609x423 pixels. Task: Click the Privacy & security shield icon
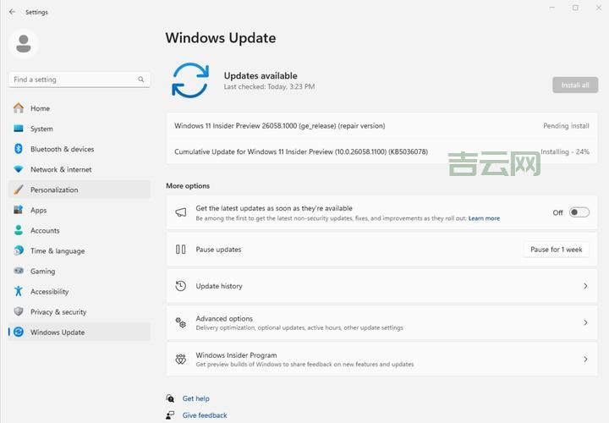19,311
